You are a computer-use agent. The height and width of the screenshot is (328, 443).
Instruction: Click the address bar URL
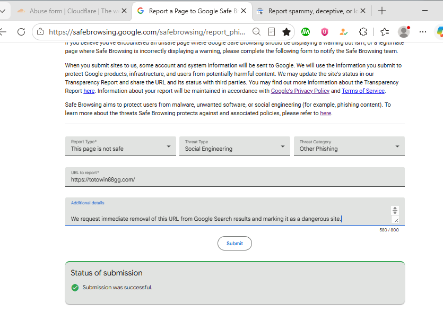[147, 32]
